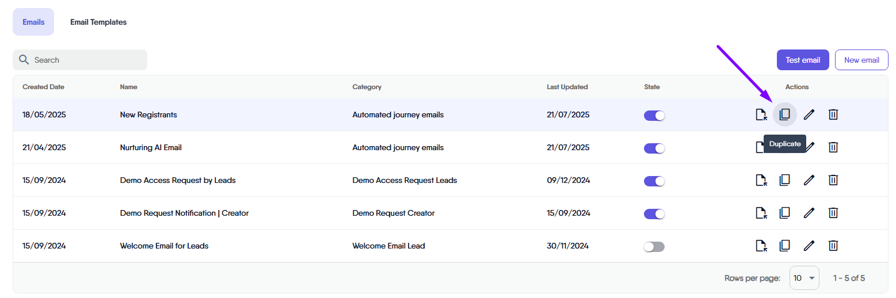Viewport: 896px width, 298px height.
Task: Toggle Demo Request Notification state off
Action: [654, 213]
